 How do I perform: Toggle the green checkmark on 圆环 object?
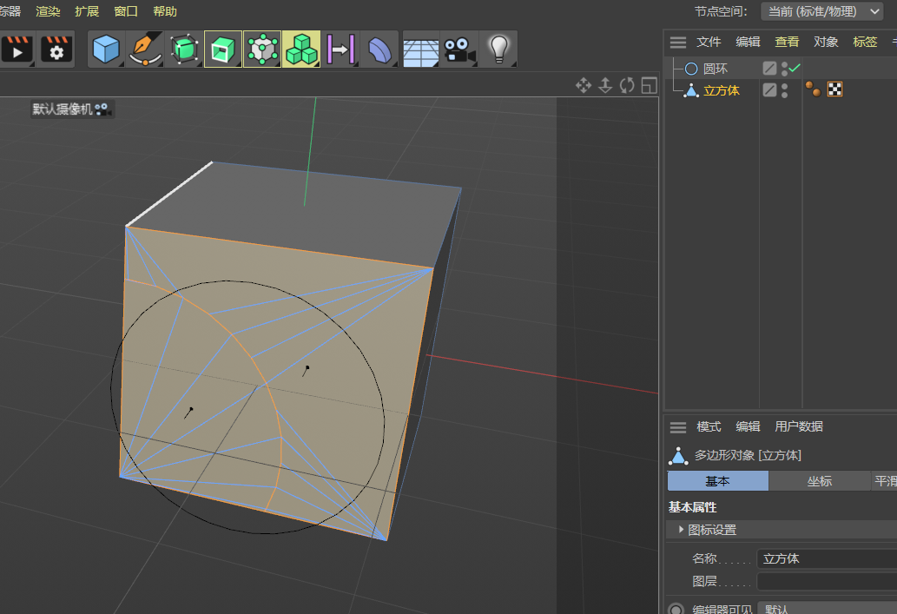coord(795,68)
